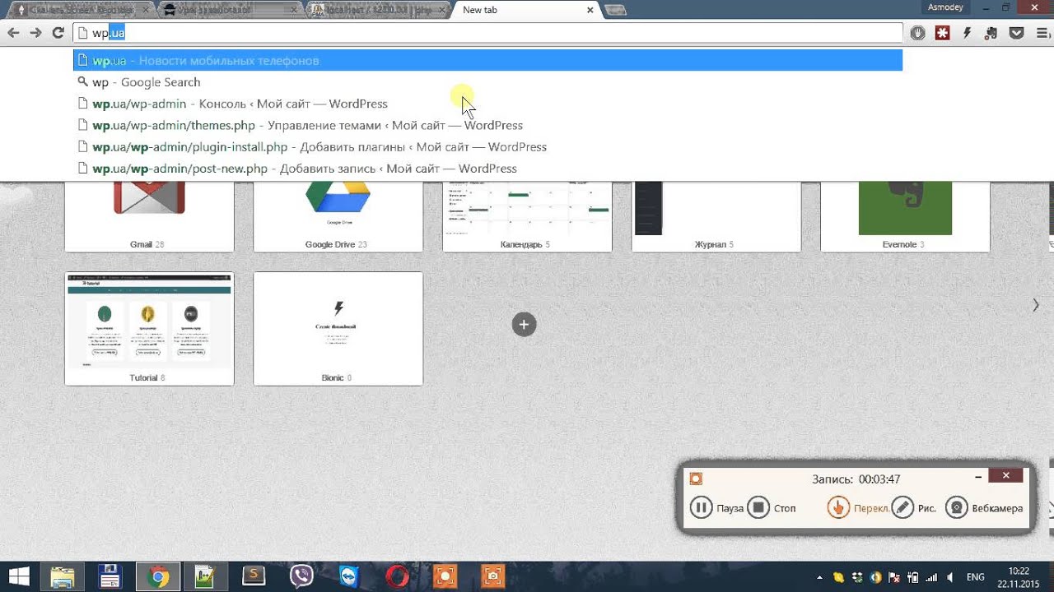Switch the ENG input language indicator

point(977,577)
